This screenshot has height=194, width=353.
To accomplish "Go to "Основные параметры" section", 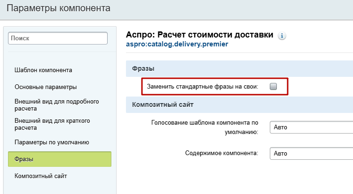I will (46, 87).
